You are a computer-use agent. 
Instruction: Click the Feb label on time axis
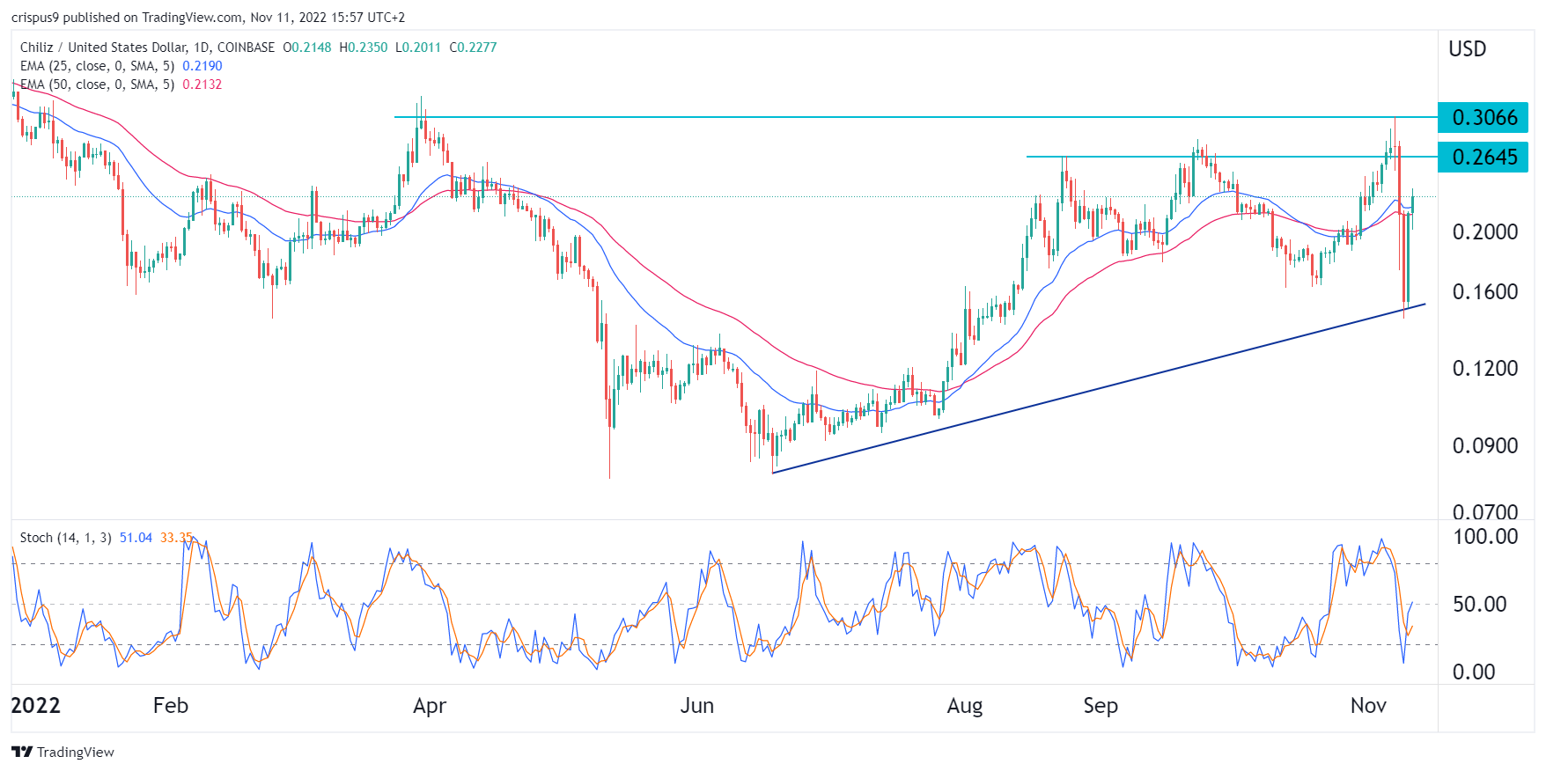tap(171, 706)
